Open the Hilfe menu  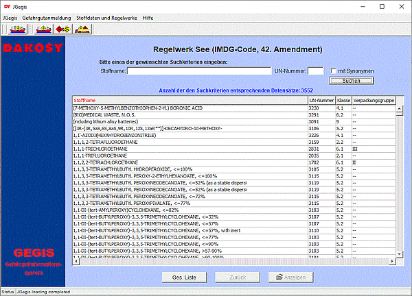pyautogui.click(x=148, y=18)
